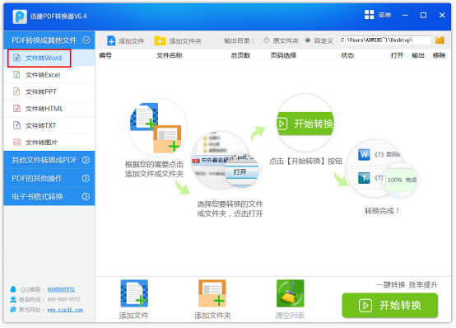The image size is (456, 328).
Task: Click the image file icon in the sidebar
Action: tap(16, 142)
